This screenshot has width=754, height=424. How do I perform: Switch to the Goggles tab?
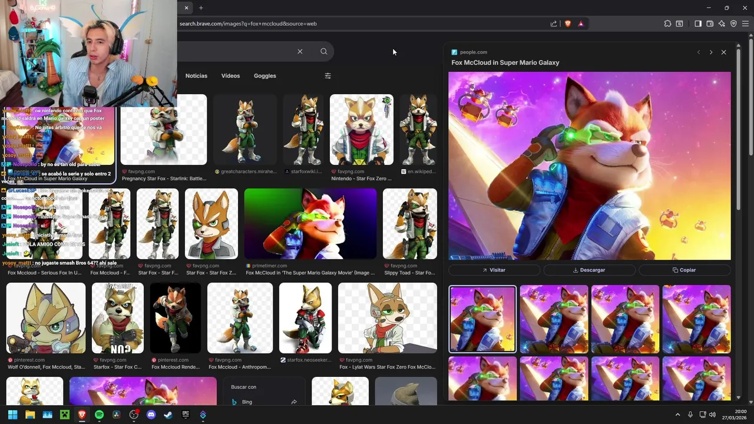click(x=265, y=75)
